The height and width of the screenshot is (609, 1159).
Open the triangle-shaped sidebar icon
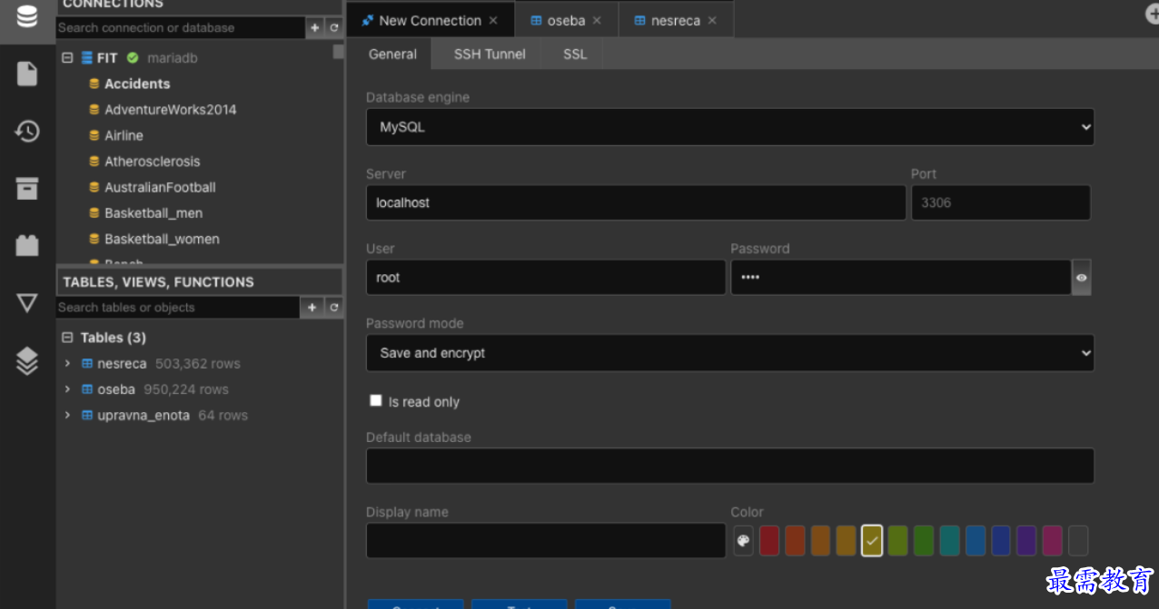coord(27,302)
